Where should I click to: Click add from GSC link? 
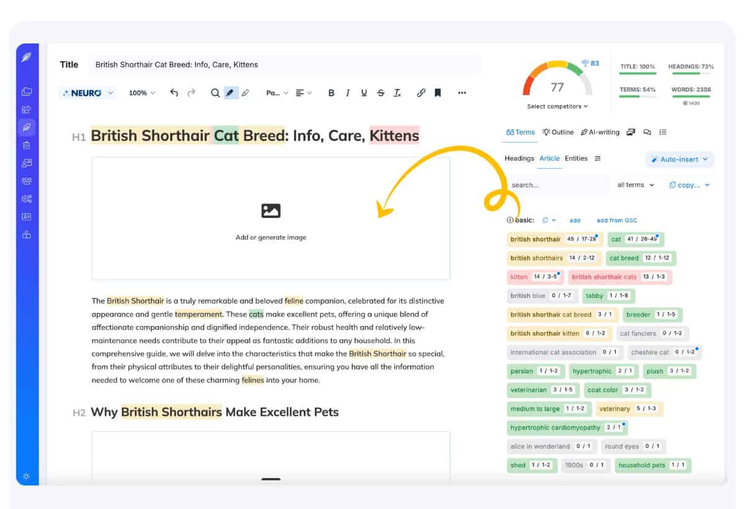click(x=617, y=220)
